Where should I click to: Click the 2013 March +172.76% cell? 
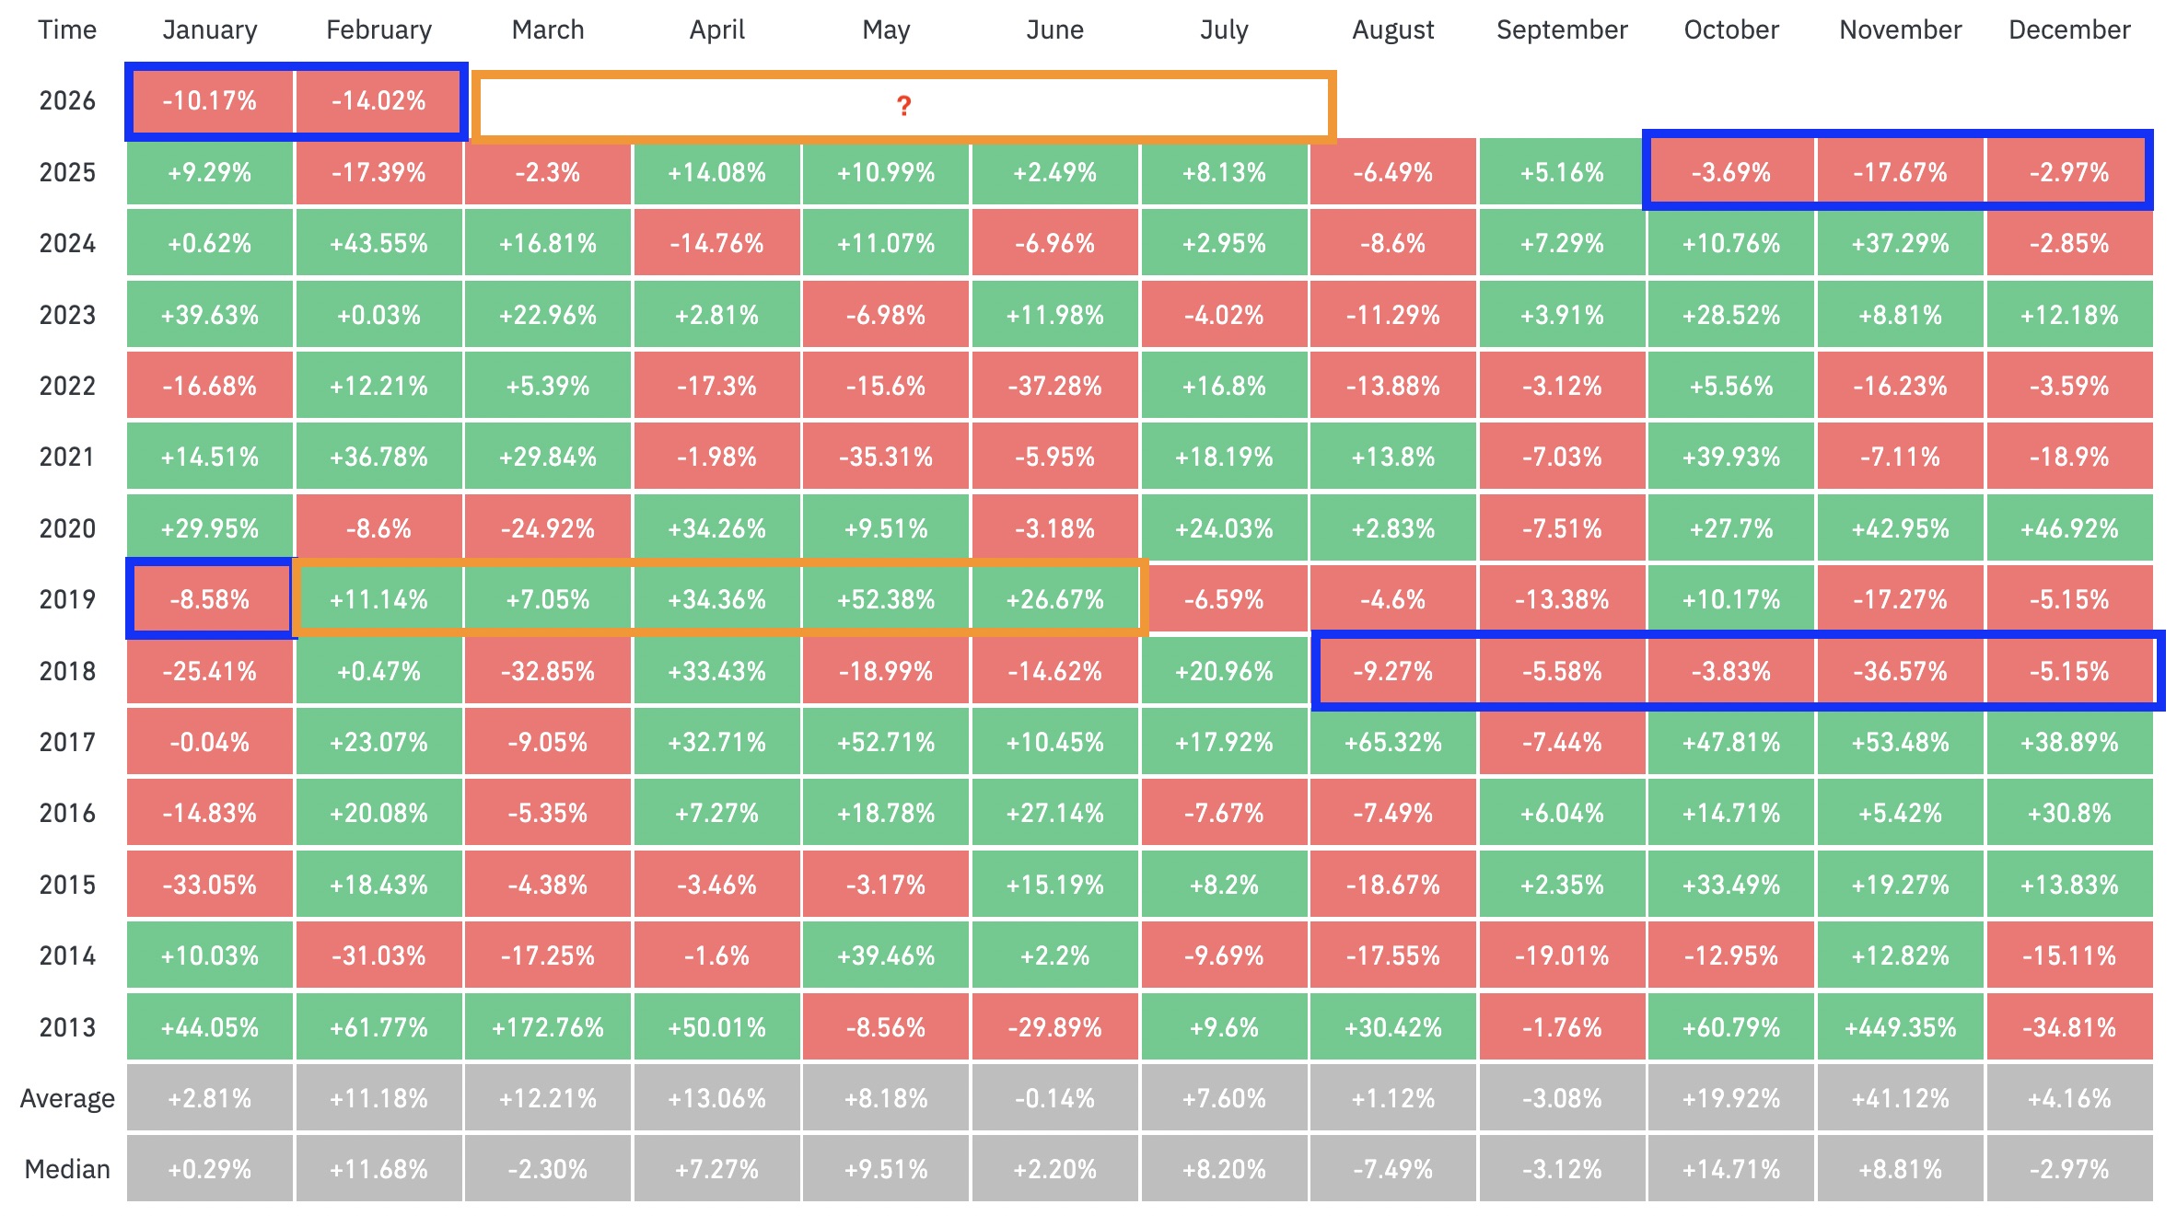click(x=548, y=1027)
